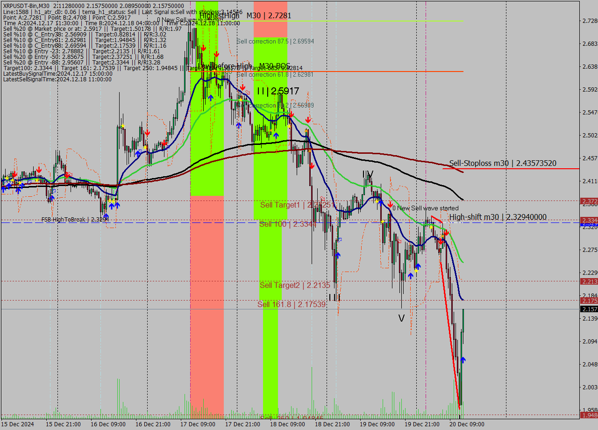
Task: Click the 'Sell %20 @ Entry -88: 2.95607' line
Action: tap(81, 63)
